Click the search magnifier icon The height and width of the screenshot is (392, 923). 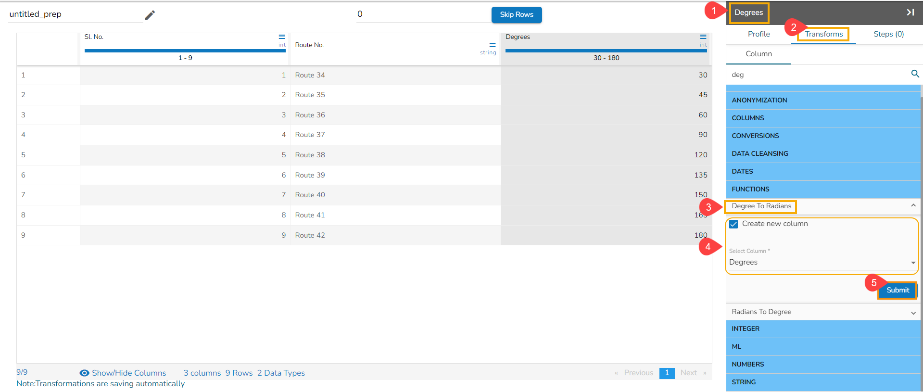pyautogui.click(x=915, y=74)
